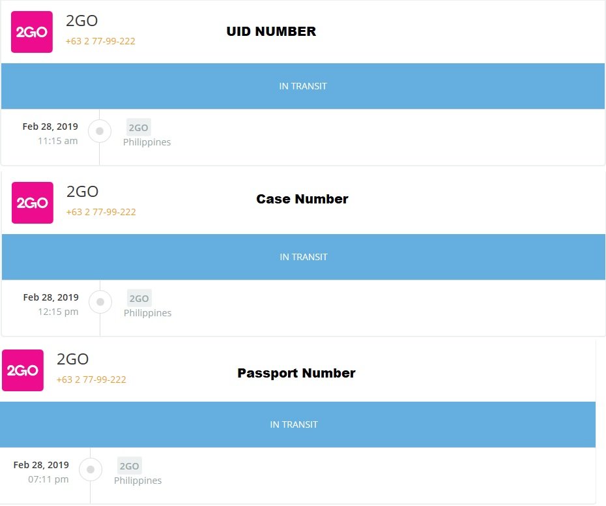Click the 2GO tag at 11:15 am entry
This screenshot has height=506, width=606.
(138, 128)
